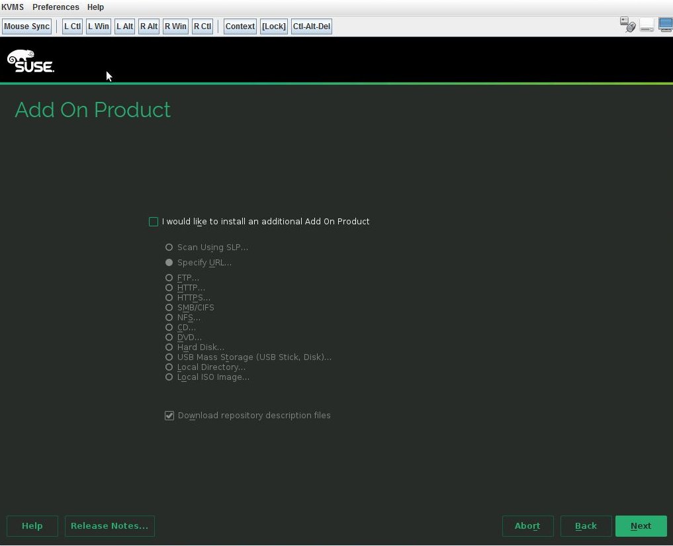Choose NFS as the installation source

[169, 317]
